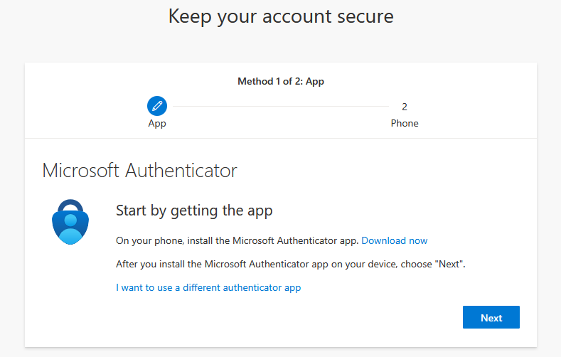561x357 pixels.
Task: Click the "Microsoft Authenticator" section heading
Action: point(139,171)
